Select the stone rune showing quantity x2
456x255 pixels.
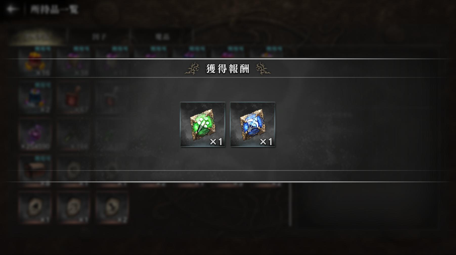(112, 207)
